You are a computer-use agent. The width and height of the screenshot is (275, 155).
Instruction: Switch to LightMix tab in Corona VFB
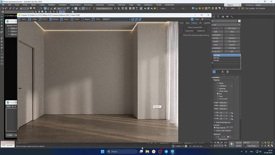pos(207,23)
